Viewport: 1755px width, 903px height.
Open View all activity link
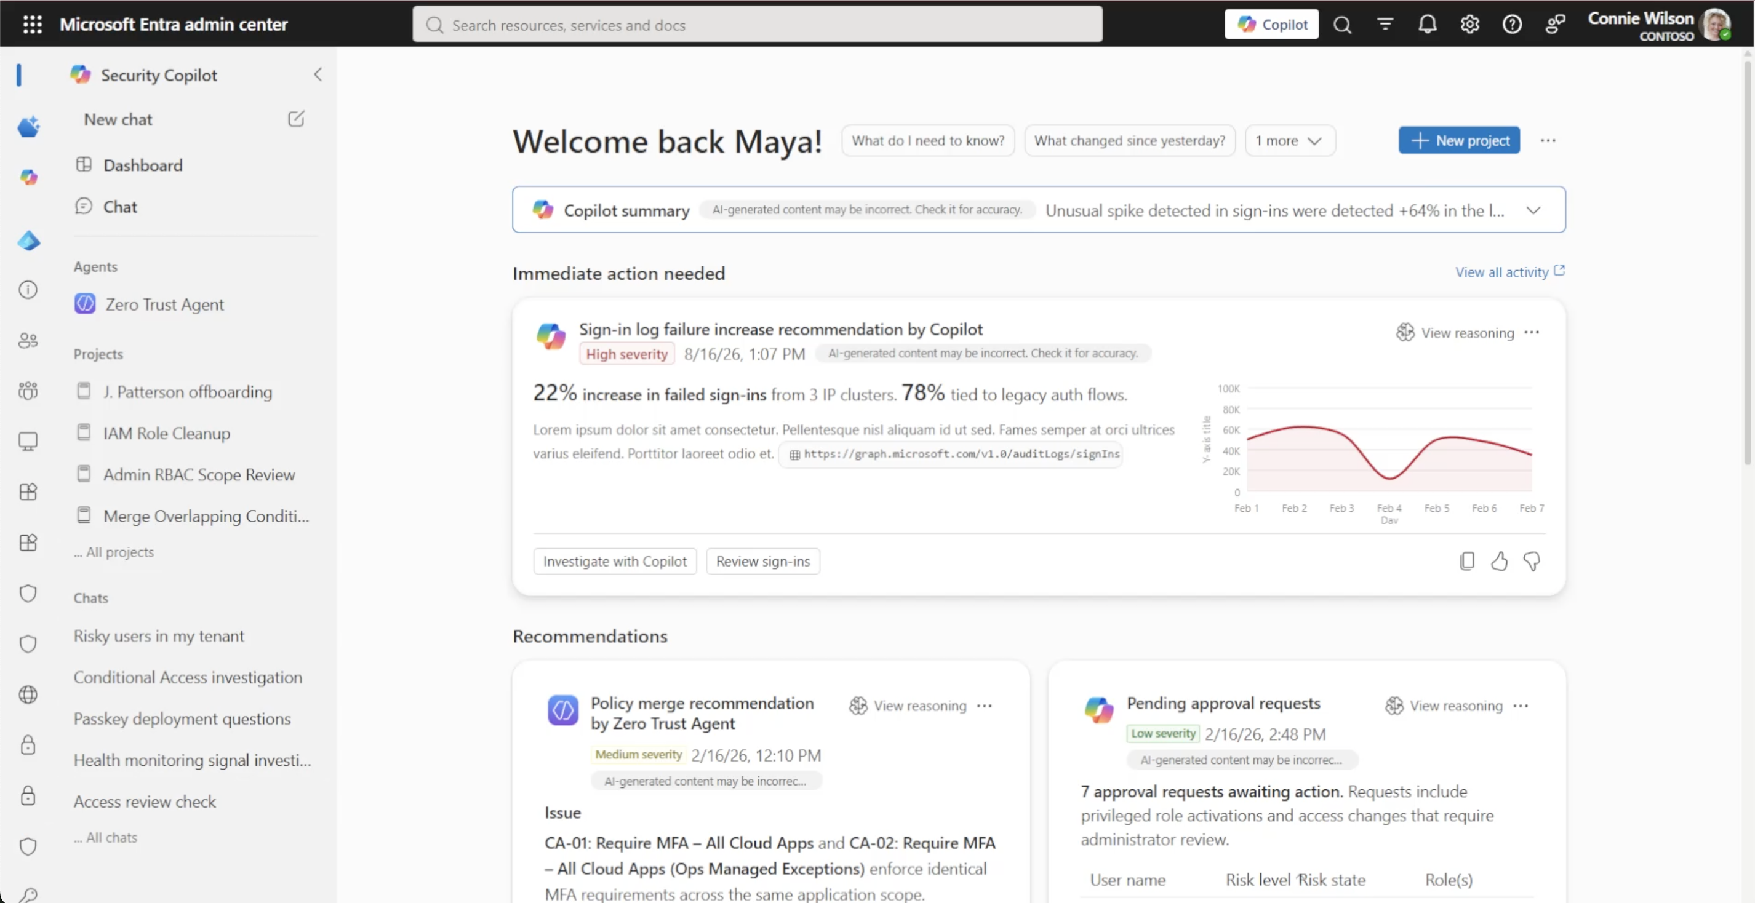1509,272
